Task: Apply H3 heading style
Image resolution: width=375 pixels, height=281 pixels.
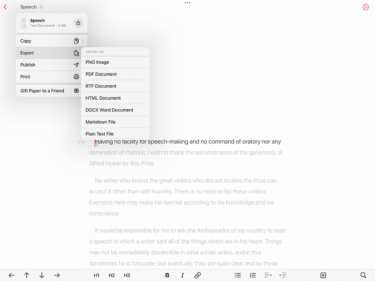Action: [x=127, y=275]
